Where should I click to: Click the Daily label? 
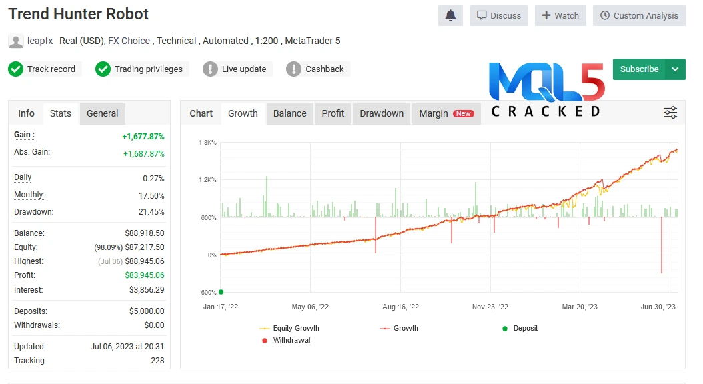23,177
